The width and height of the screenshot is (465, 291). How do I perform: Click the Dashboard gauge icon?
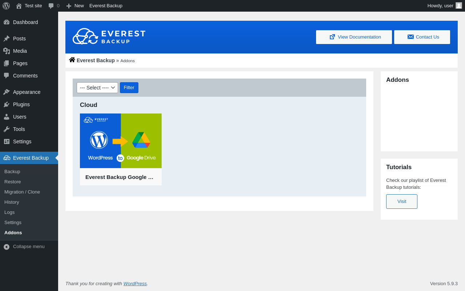tap(7, 22)
